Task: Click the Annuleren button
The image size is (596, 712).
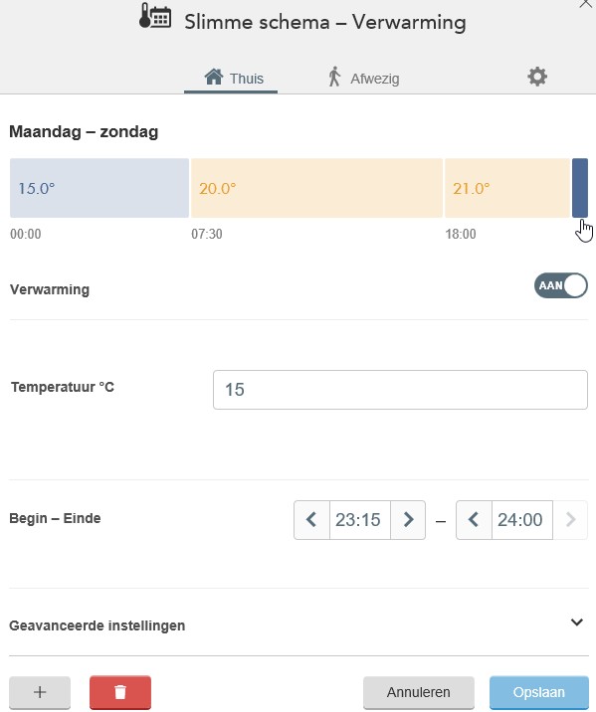Action: coord(418,692)
